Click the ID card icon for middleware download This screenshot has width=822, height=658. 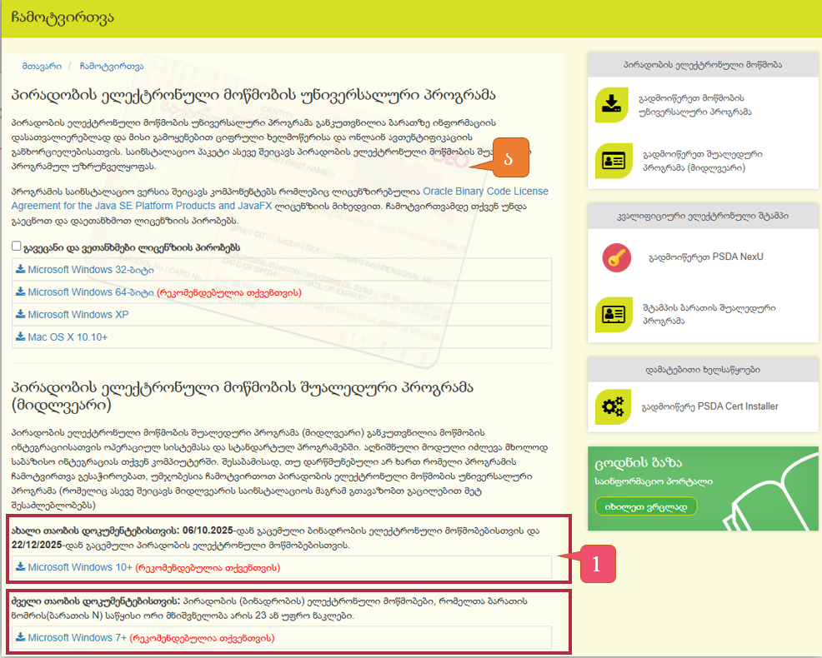(614, 161)
